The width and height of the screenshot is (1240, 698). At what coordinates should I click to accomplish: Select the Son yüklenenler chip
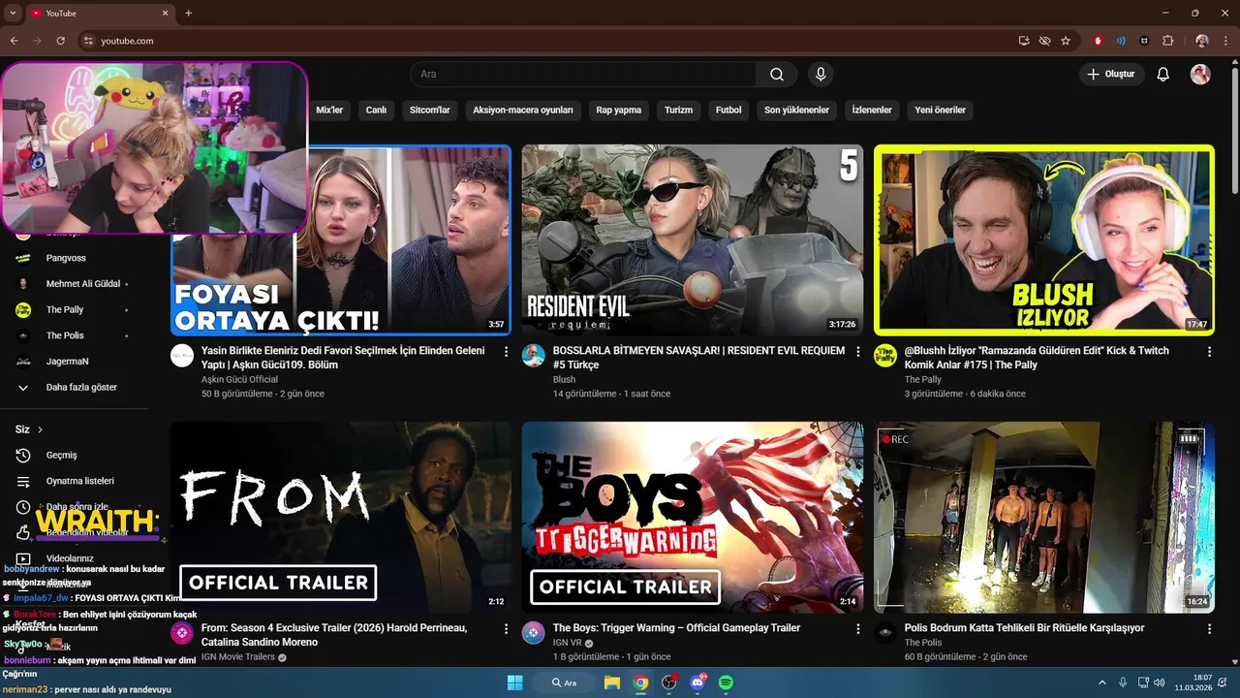pyautogui.click(x=796, y=111)
